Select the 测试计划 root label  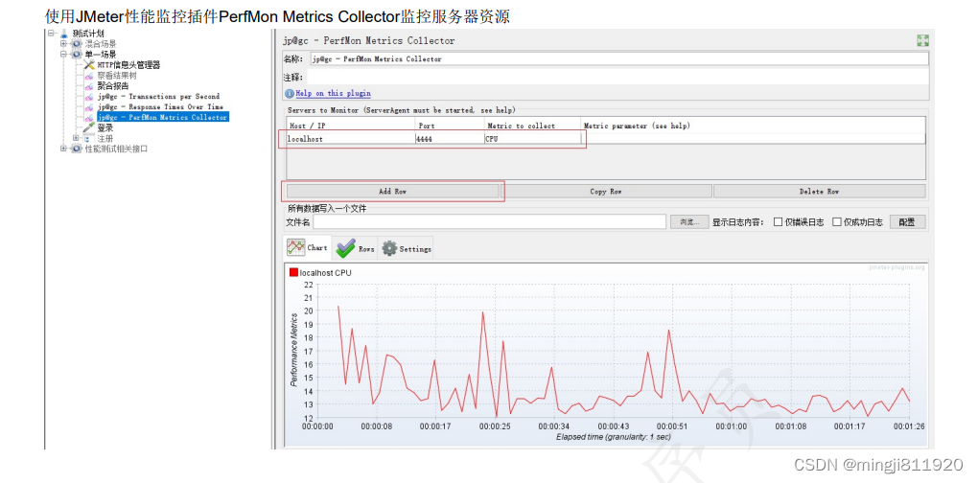click(x=88, y=33)
